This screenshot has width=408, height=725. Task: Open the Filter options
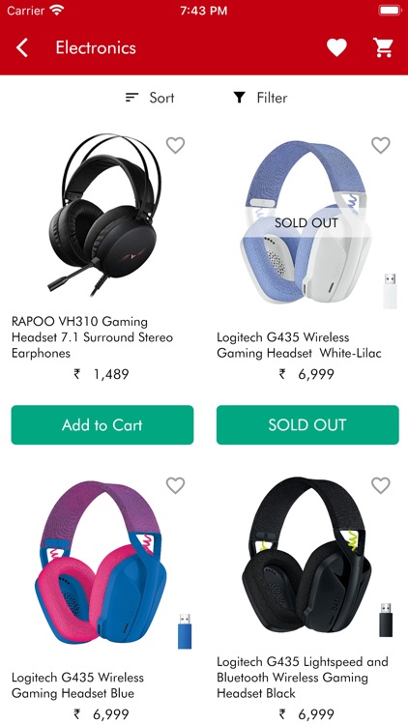(x=260, y=98)
